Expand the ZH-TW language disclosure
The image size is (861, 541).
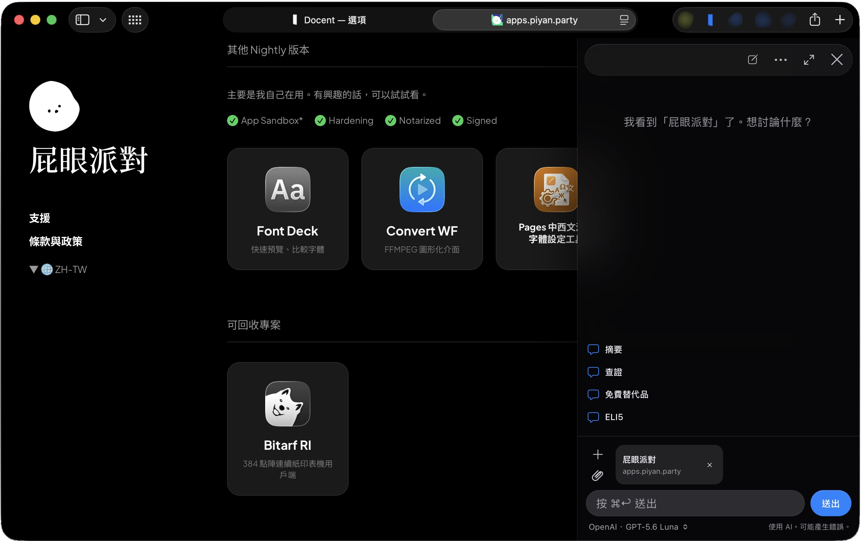tap(34, 269)
